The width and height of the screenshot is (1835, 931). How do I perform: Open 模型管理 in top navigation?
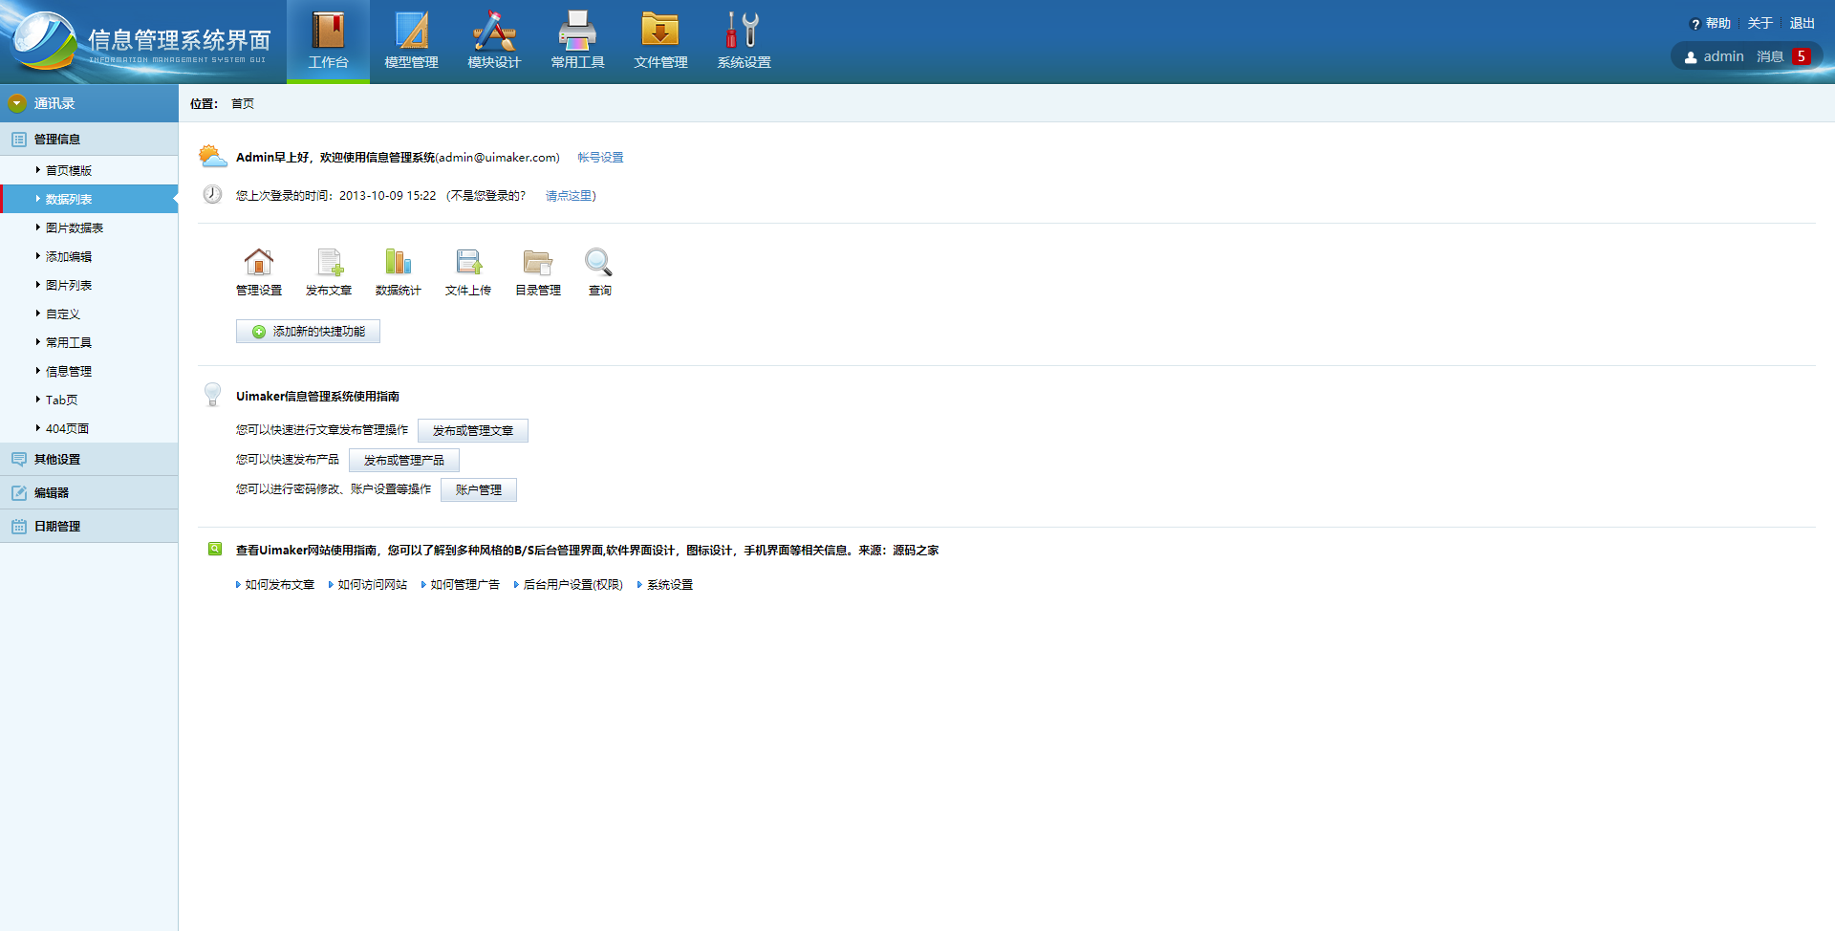[x=411, y=41]
